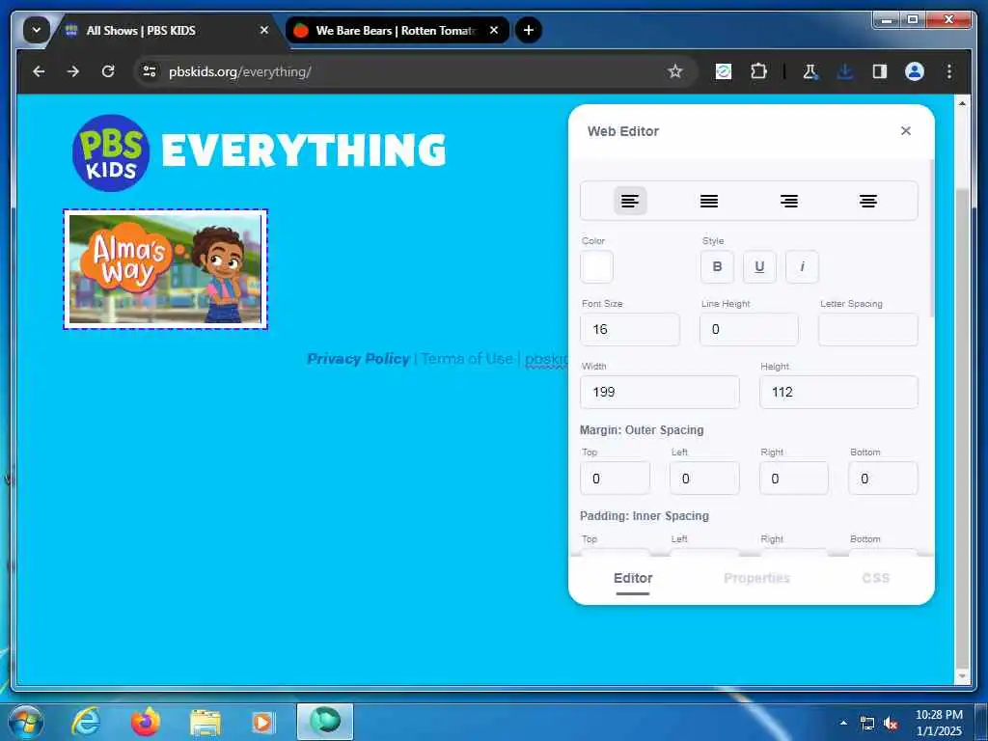Screen dimensions: 988x741
Task: Open the profile avatar menu
Action: coord(915,71)
